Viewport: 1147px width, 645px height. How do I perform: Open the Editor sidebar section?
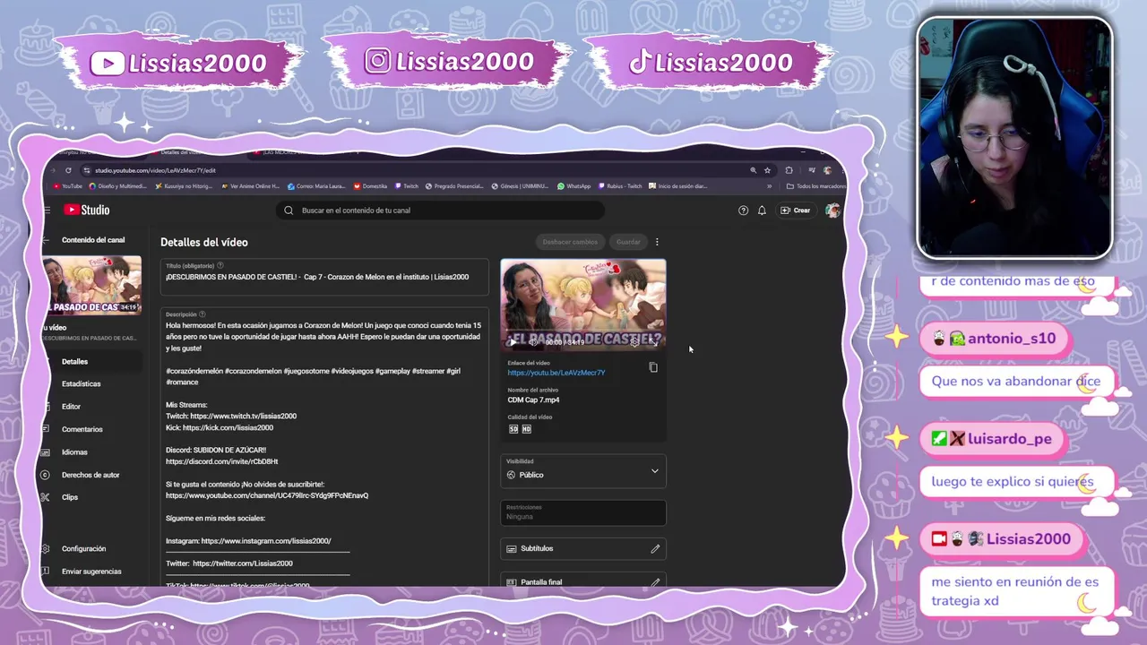(92, 407)
